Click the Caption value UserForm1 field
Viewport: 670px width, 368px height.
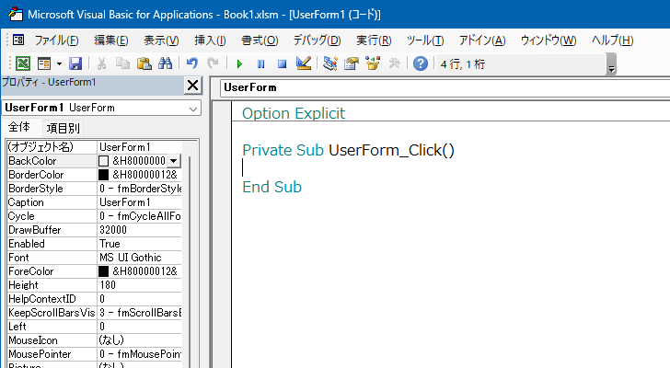pos(139,202)
